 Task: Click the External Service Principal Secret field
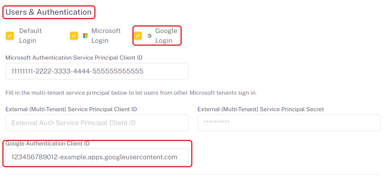click(x=289, y=123)
